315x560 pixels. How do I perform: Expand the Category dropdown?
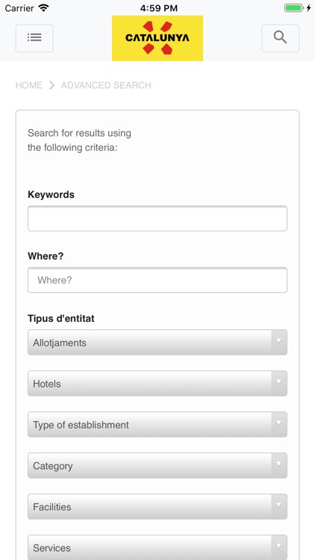tap(157, 465)
